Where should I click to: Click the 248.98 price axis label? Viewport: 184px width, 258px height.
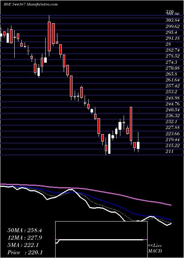[x=173, y=98]
